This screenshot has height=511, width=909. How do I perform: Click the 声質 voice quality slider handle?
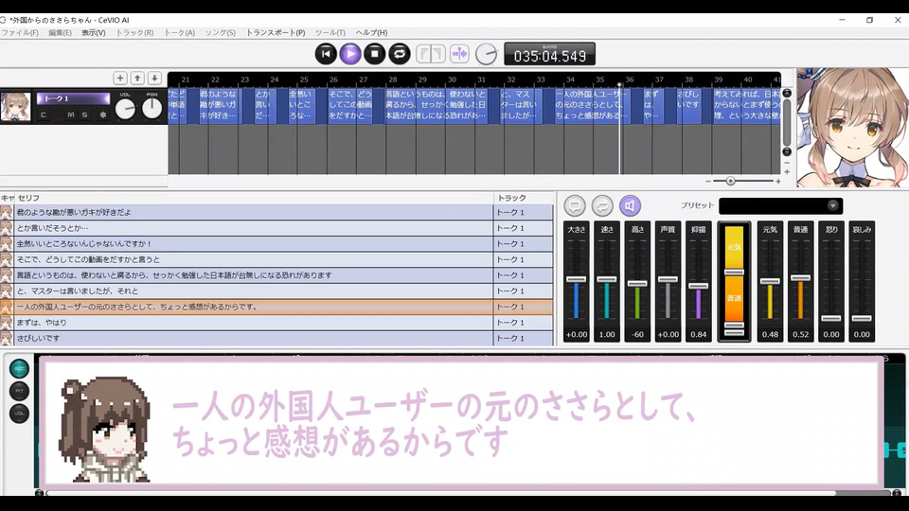click(668, 279)
